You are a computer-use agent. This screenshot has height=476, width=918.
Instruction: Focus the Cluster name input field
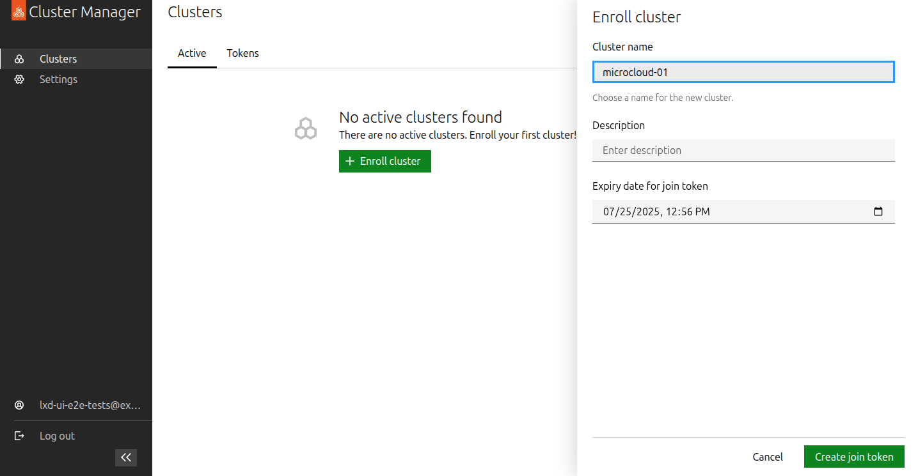pos(743,72)
